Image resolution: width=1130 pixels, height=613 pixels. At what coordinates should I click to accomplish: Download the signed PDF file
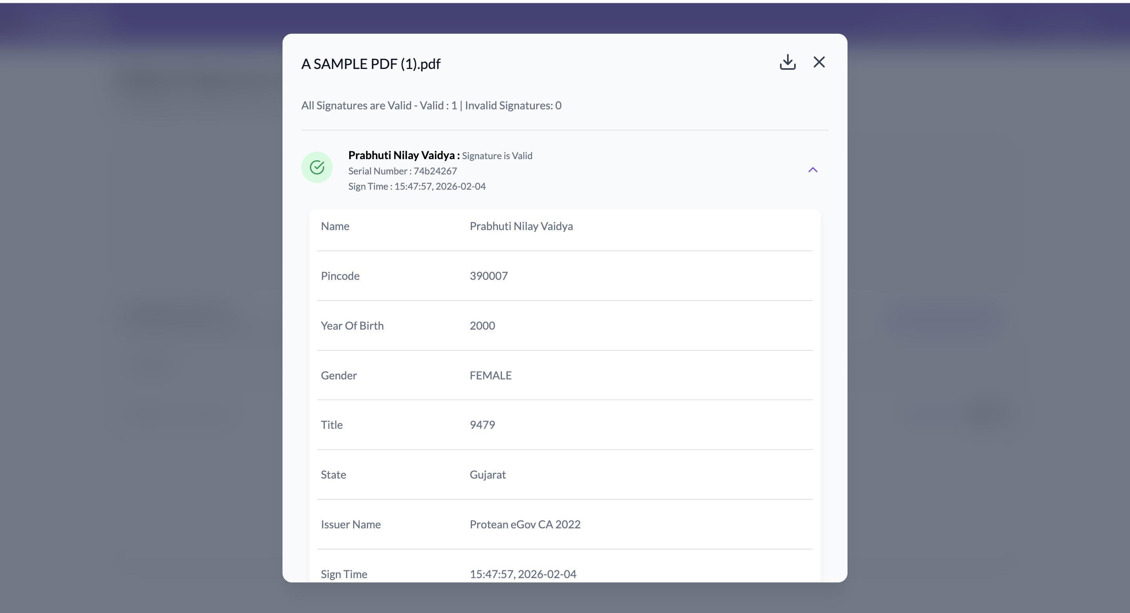[x=787, y=62]
